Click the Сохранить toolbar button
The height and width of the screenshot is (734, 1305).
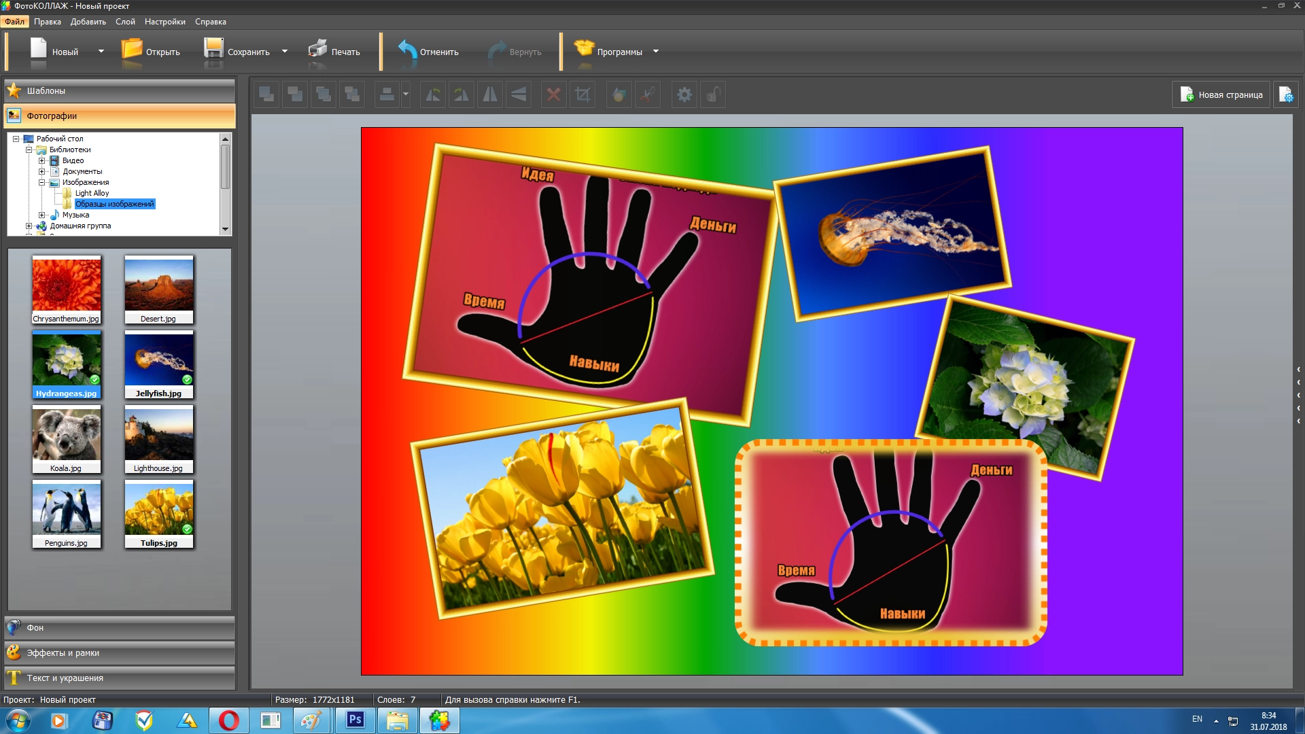tap(237, 52)
